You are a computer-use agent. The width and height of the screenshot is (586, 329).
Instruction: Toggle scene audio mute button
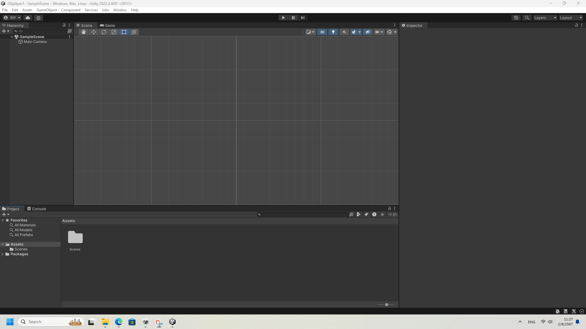(344, 32)
